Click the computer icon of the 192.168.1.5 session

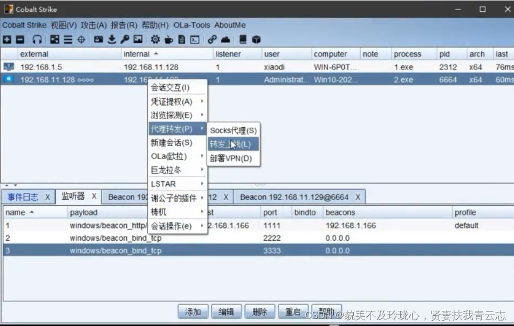[x=9, y=67]
